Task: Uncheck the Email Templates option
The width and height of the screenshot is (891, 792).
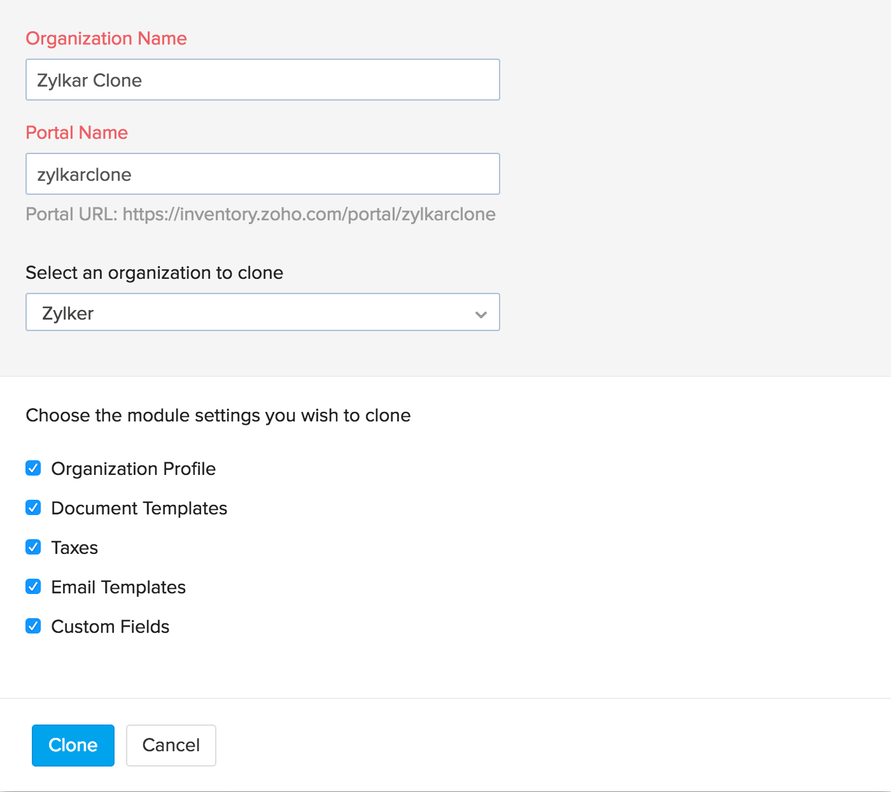Action: point(32,586)
